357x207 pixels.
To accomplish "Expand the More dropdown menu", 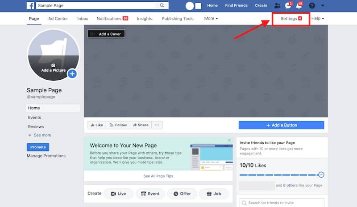I will 211,19.
